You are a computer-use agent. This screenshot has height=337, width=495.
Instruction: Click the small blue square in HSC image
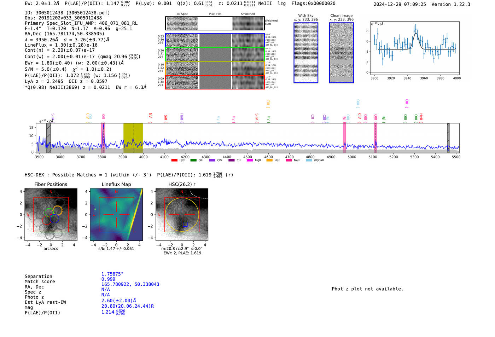185,224
